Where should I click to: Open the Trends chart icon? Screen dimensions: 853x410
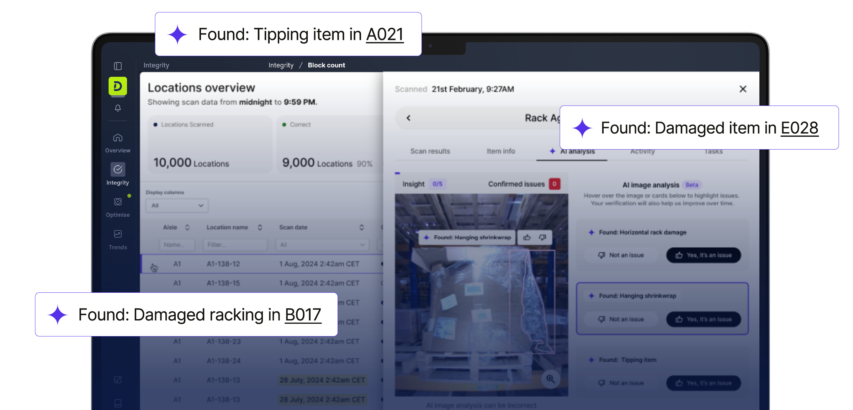tap(118, 234)
